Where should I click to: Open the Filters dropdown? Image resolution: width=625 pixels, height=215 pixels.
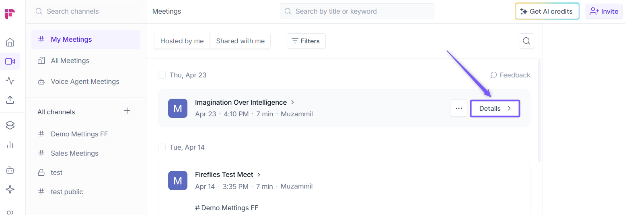click(306, 41)
